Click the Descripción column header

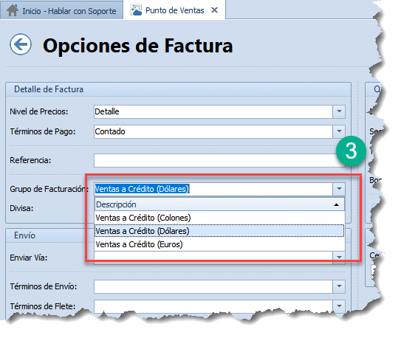[x=219, y=204]
